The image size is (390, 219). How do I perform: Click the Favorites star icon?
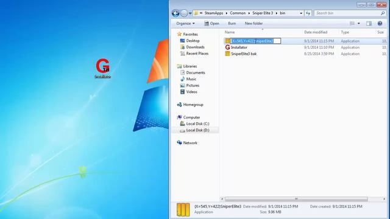coord(179,34)
